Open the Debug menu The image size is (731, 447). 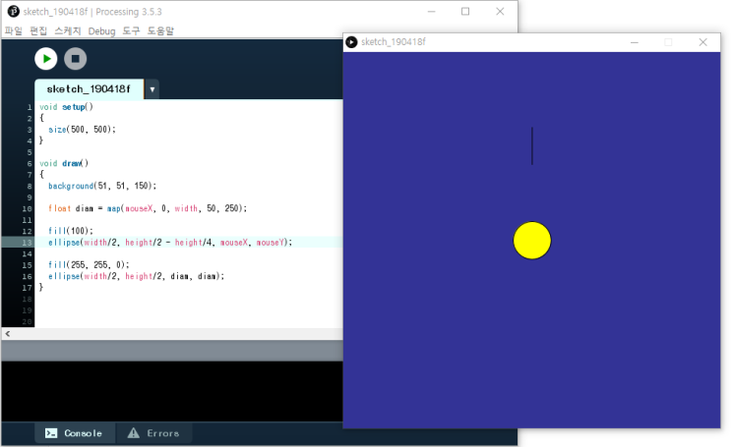(101, 30)
